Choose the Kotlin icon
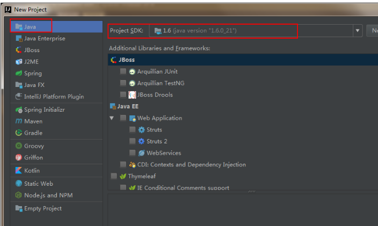This screenshot has height=226, width=378. tap(19, 170)
